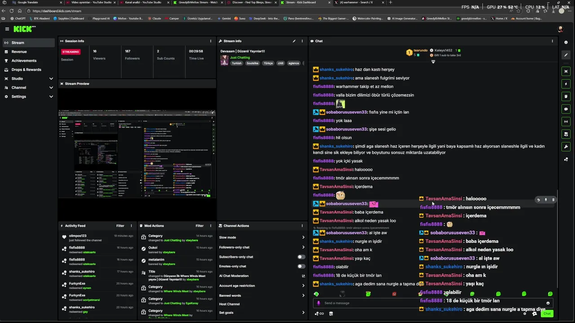Open Activity Feed three-dot menu
Image resolution: width=575 pixels, height=323 pixels.
pyautogui.click(x=131, y=226)
